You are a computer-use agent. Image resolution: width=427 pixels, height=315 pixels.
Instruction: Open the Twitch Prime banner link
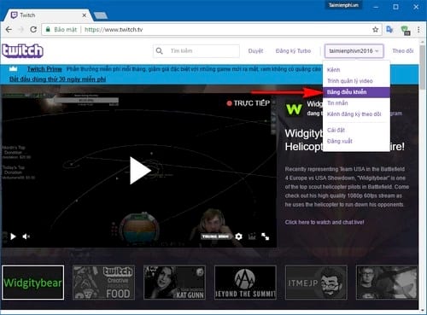pos(44,69)
